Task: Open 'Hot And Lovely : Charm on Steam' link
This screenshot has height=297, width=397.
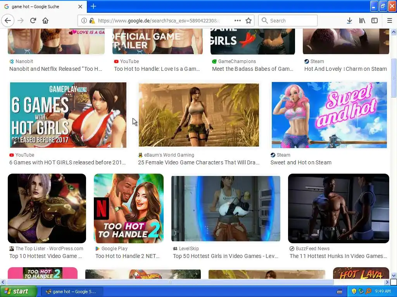Action: 345,69
